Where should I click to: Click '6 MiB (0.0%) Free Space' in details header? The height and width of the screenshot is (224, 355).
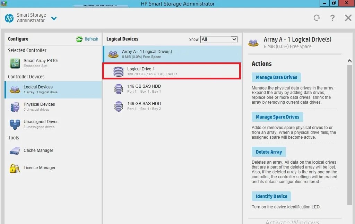(287, 47)
